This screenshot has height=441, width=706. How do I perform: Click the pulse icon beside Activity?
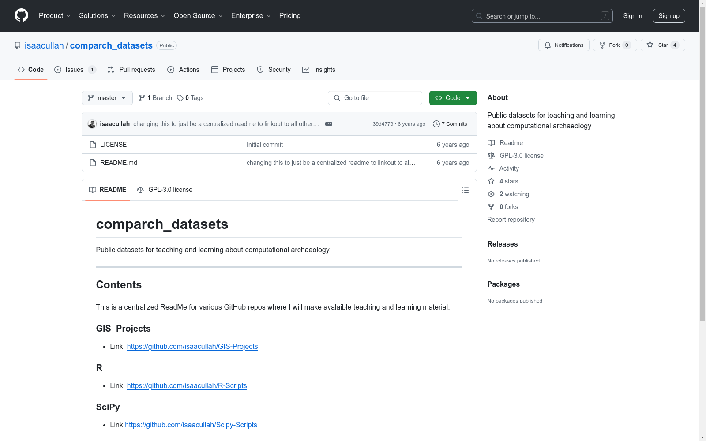[491, 168]
